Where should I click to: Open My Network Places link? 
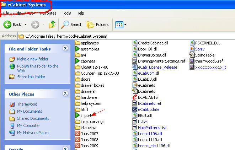tap(33, 133)
